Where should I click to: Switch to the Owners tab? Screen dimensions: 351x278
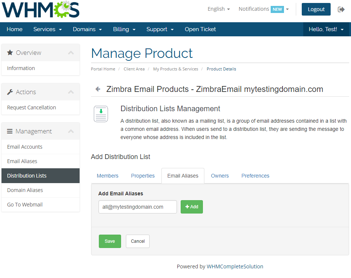[220, 176]
